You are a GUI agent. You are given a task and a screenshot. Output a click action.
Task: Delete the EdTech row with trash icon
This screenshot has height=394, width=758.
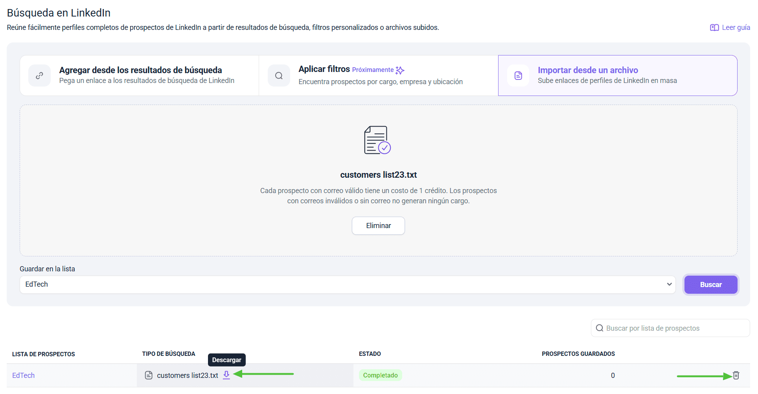coord(736,375)
